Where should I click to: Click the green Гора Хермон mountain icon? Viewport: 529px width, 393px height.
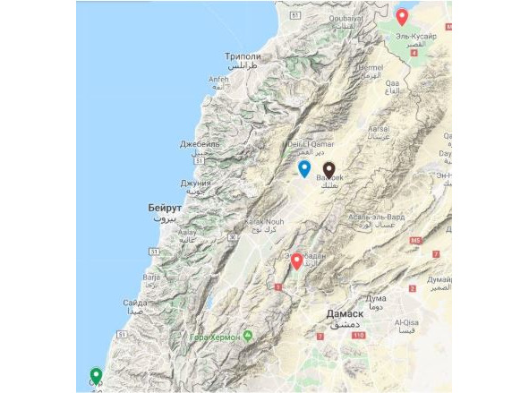click(x=248, y=336)
